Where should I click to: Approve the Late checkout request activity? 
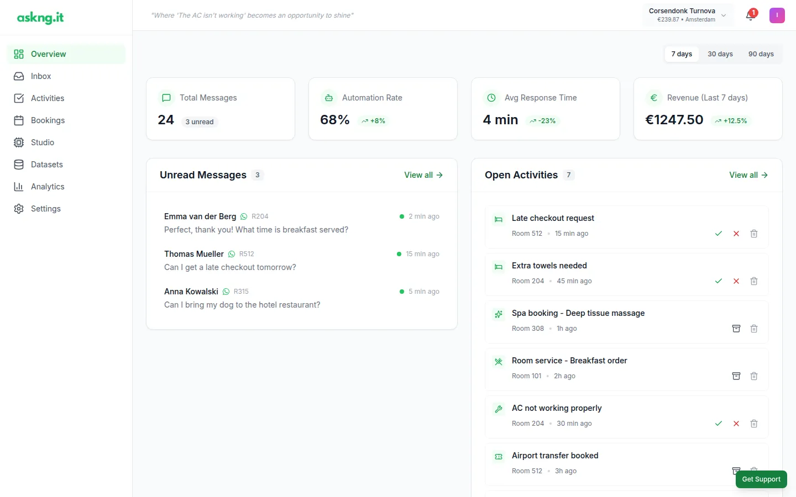[719, 234]
